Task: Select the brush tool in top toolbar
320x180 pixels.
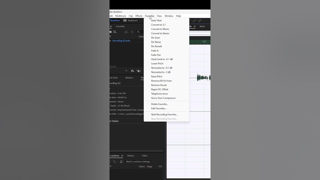Action: click(194, 20)
